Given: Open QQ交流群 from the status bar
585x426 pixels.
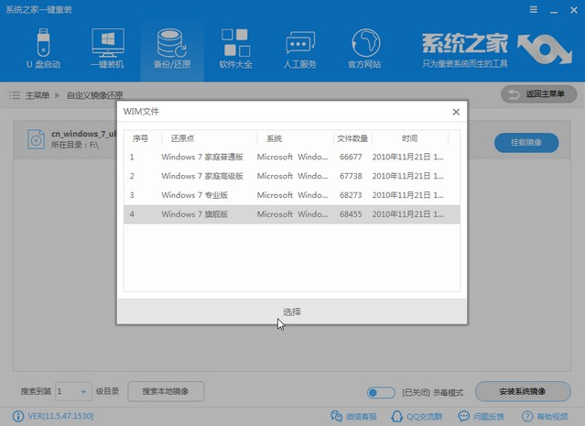Looking at the screenshot, I should [x=417, y=416].
